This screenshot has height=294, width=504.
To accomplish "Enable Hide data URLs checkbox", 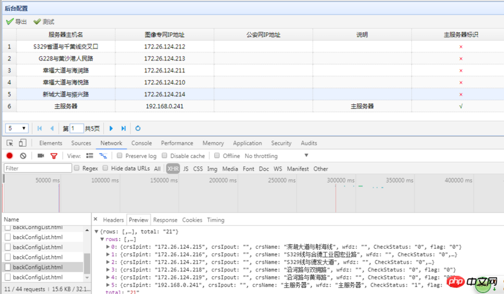I will point(105,167).
